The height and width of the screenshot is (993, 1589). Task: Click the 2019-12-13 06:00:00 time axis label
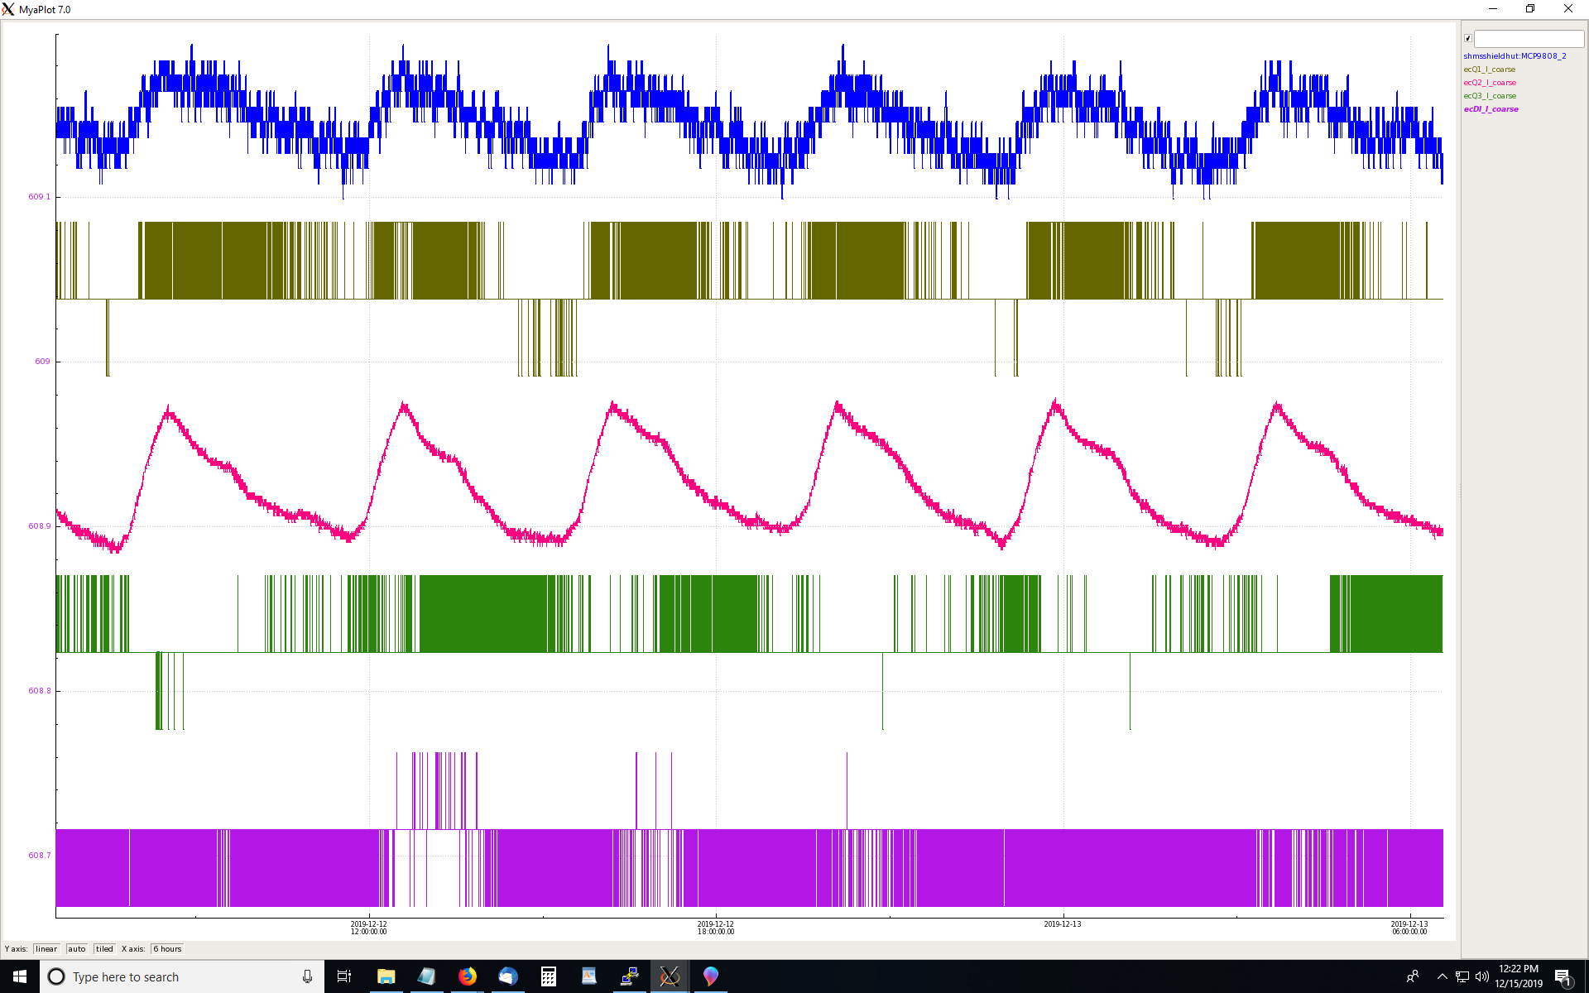(1409, 928)
